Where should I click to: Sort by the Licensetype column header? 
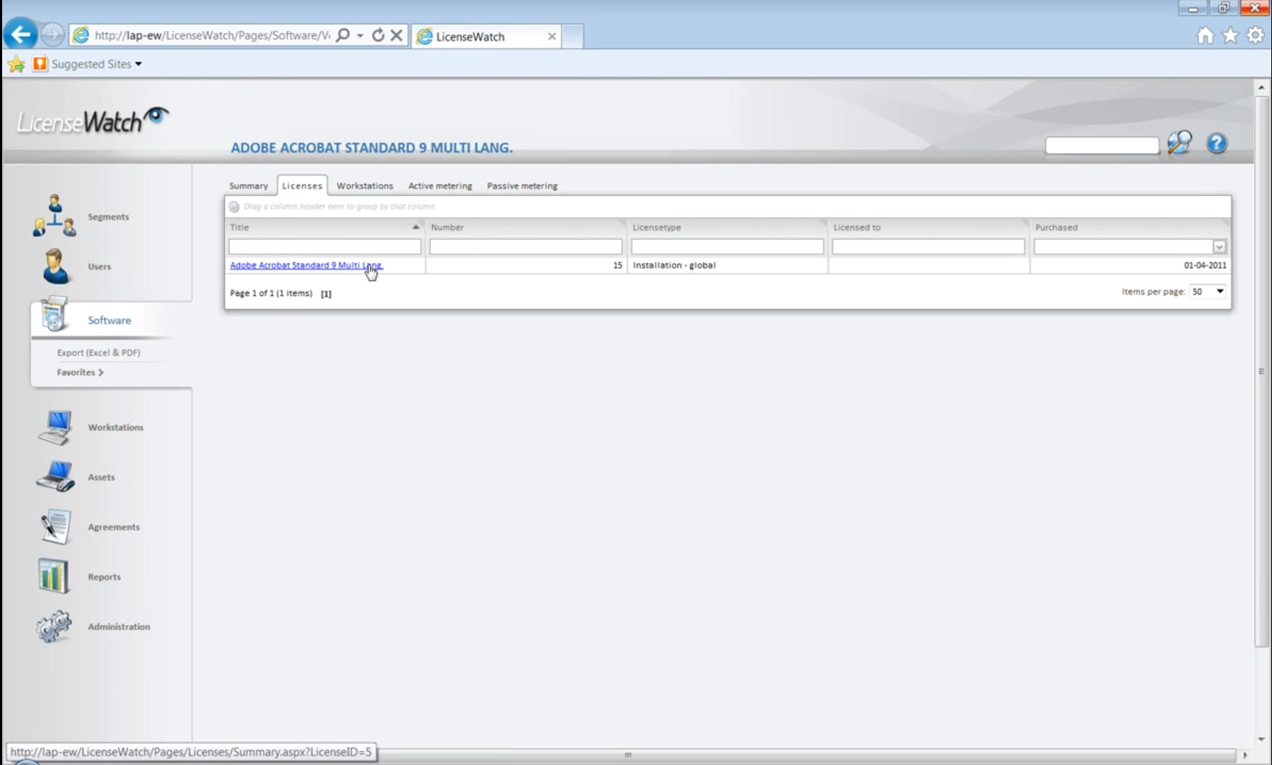(727, 227)
